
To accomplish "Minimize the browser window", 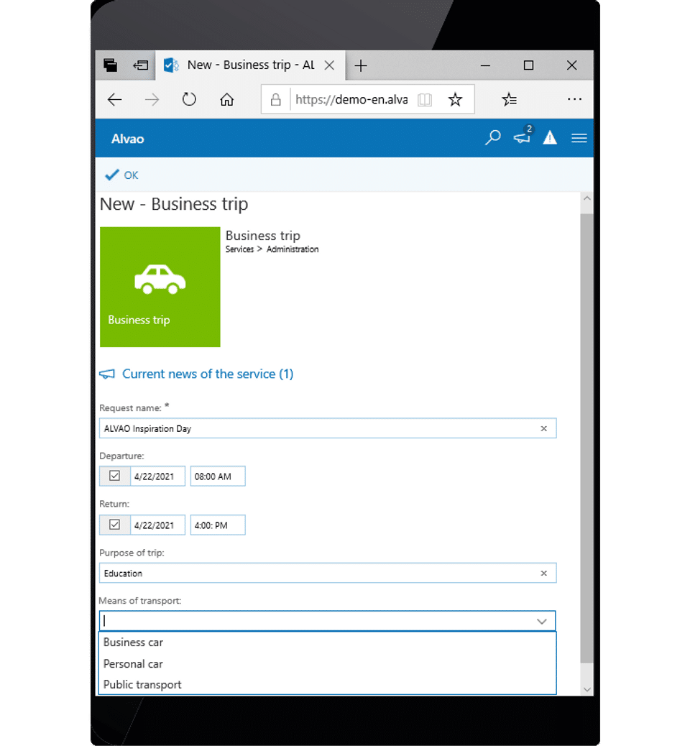I will 485,65.
